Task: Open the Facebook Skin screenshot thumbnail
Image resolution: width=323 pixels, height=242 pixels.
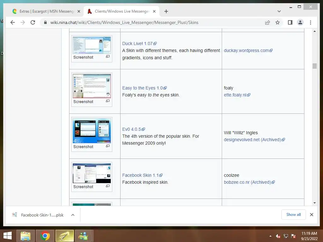Action: (x=92, y=173)
